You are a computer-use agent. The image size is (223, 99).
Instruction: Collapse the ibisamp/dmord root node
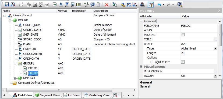(5, 16)
